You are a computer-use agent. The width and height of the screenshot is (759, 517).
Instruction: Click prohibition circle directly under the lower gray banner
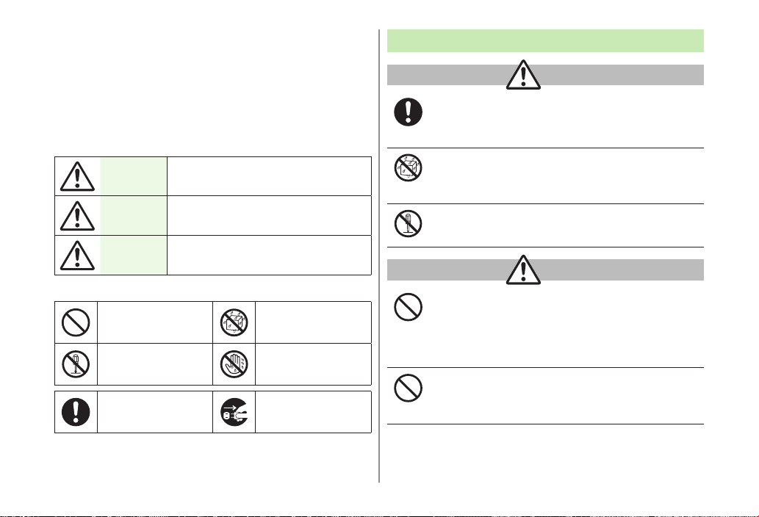(x=408, y=307)
